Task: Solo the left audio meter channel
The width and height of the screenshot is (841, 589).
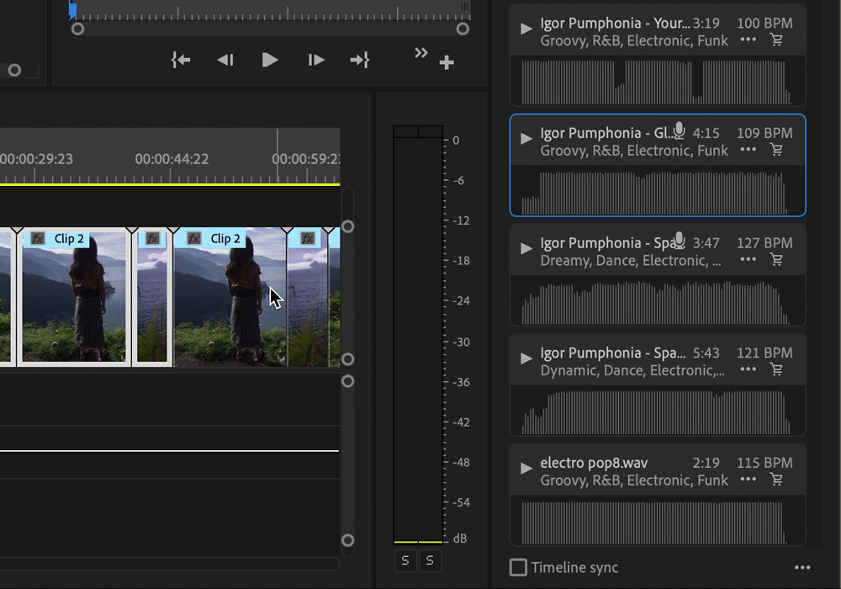Action: pos(405,560)
